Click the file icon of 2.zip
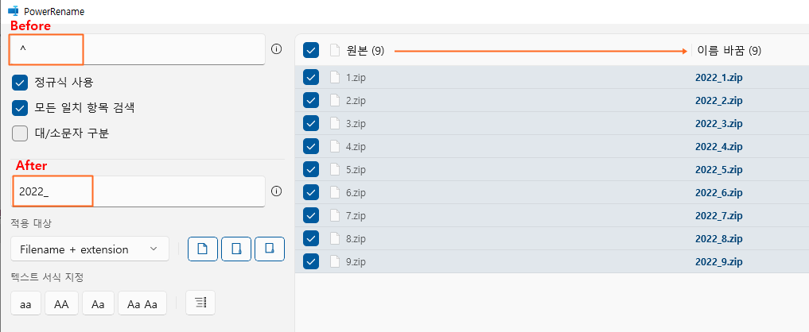Viewport: 809px width, 332px height. 335,101
